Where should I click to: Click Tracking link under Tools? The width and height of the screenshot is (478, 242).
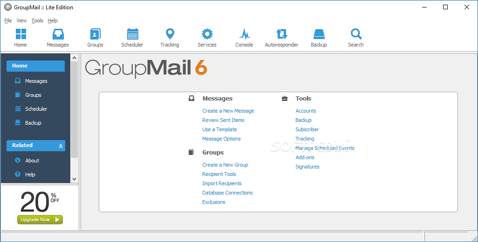305,139
